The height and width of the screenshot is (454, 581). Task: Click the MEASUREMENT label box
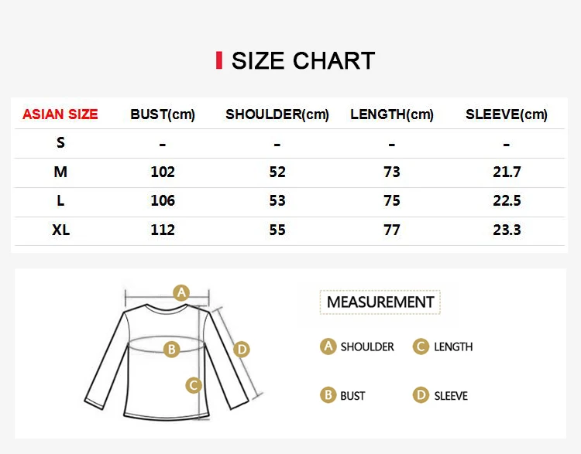tap(380, 302)
